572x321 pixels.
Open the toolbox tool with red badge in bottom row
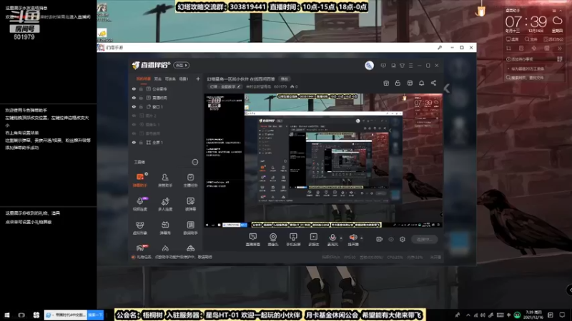(141, 248)
